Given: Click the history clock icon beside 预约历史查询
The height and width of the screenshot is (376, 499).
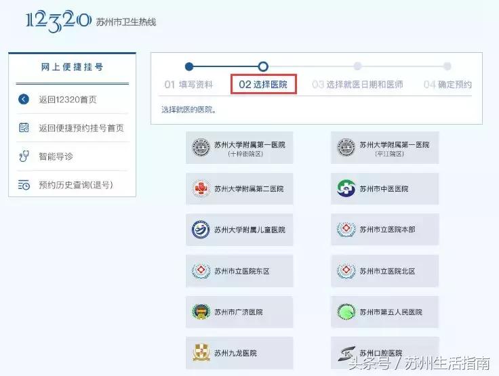Looking at the screenshot, I should coord(24,185).
